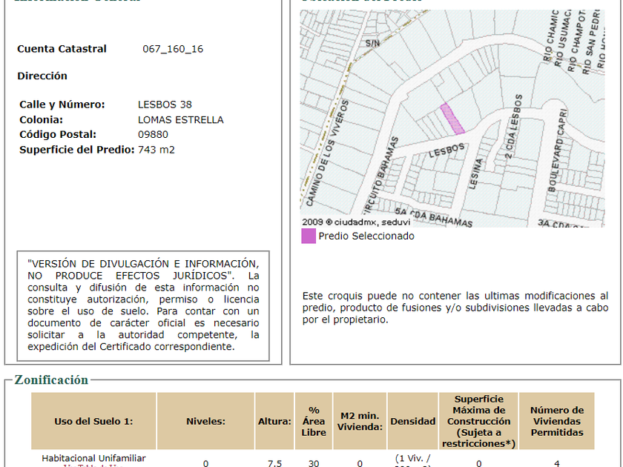
Task: Click the purple highlighted parcel on the map
Action: (x=452, y=119)
